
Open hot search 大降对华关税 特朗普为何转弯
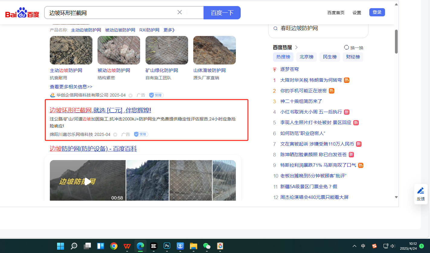311,80
